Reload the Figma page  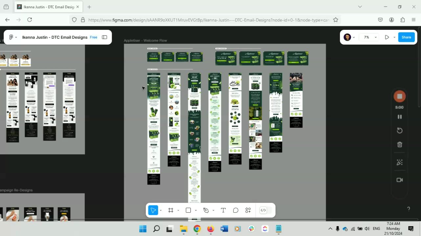coord(30,20)
